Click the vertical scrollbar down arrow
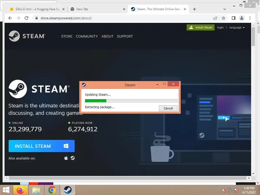This screenshot has width=260, height=195. point(253,174)
